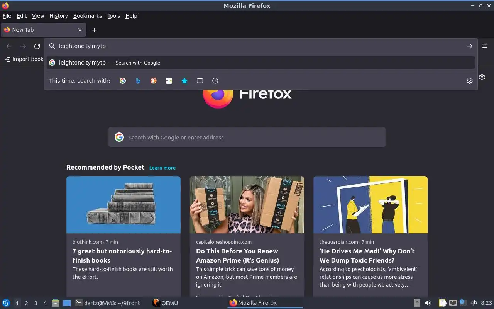This screenshot has height=309, width=494.
Task: Open the Amazon boxes article thumbnail
Action: [247, 205]
